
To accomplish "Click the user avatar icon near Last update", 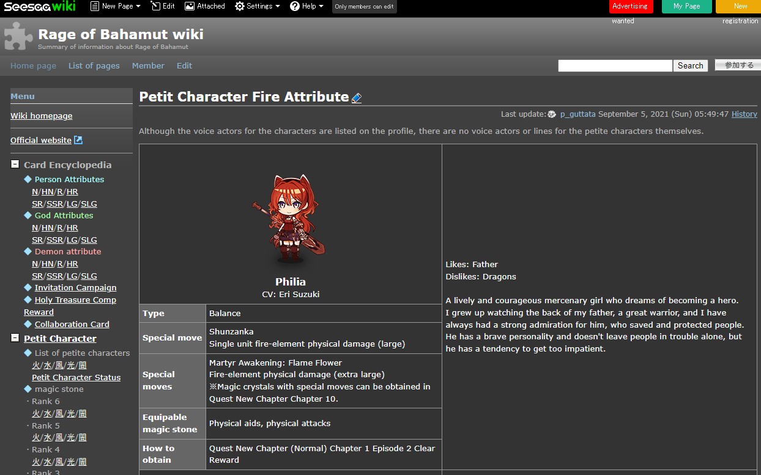I will click(x=552, y=114).
